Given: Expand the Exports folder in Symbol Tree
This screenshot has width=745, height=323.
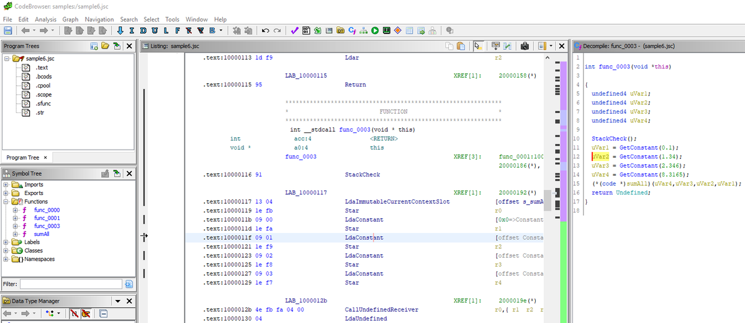Looking at the screenshot, I should (x=7, y=193).
